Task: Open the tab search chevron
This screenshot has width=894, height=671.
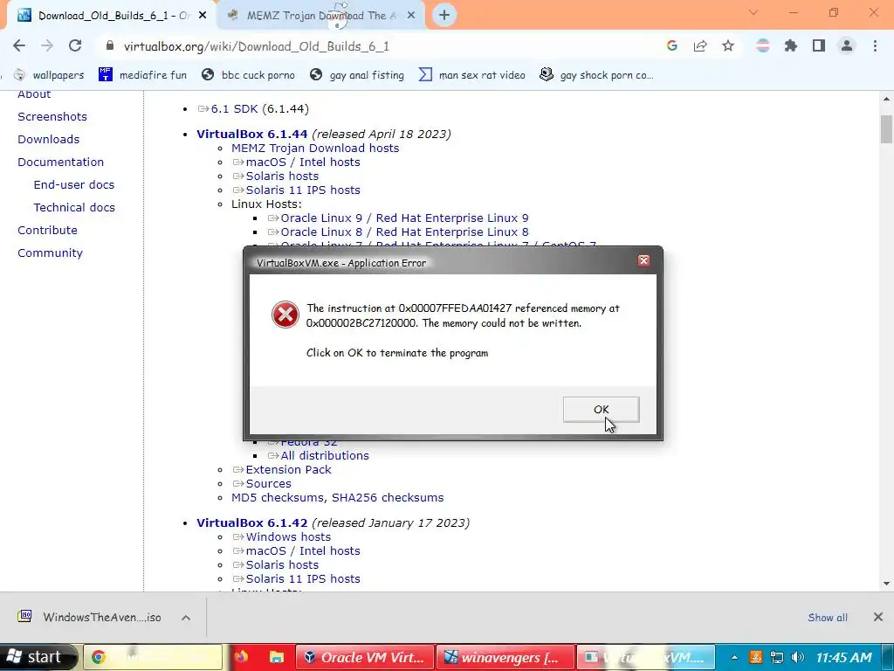Action: [x=753, y=12]
